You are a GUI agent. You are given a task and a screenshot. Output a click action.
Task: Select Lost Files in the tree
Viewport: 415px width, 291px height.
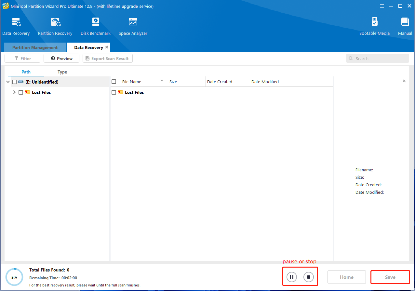41,92
